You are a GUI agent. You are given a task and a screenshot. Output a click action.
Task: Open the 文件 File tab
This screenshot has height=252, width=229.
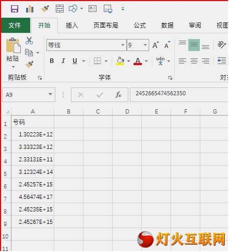[16, 26]
